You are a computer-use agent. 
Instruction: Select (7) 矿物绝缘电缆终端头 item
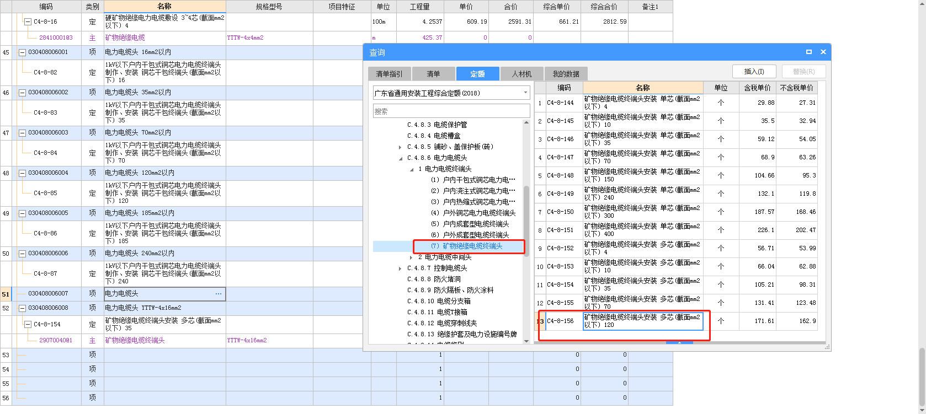(x=466, y=246)
